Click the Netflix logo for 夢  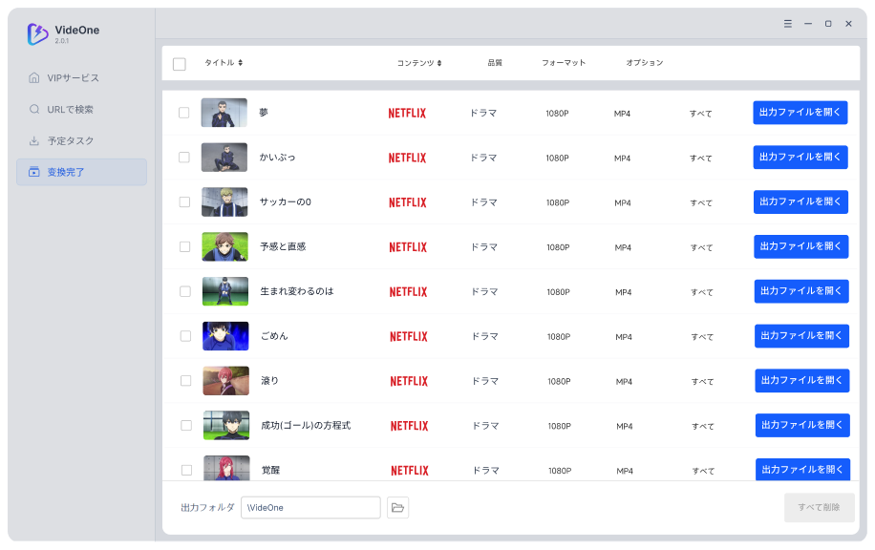tap(407, 114)
